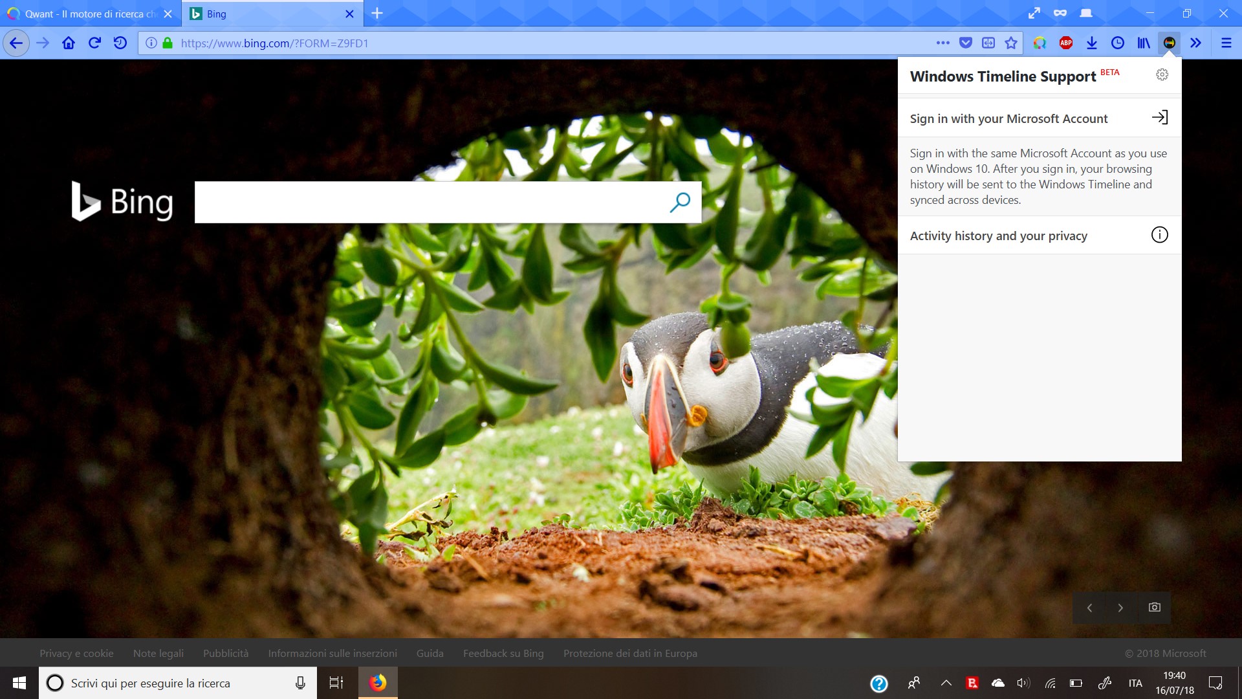Close the Qwant tab
The width and height of the screenshot is (1242, 699).
click(168, 14)
